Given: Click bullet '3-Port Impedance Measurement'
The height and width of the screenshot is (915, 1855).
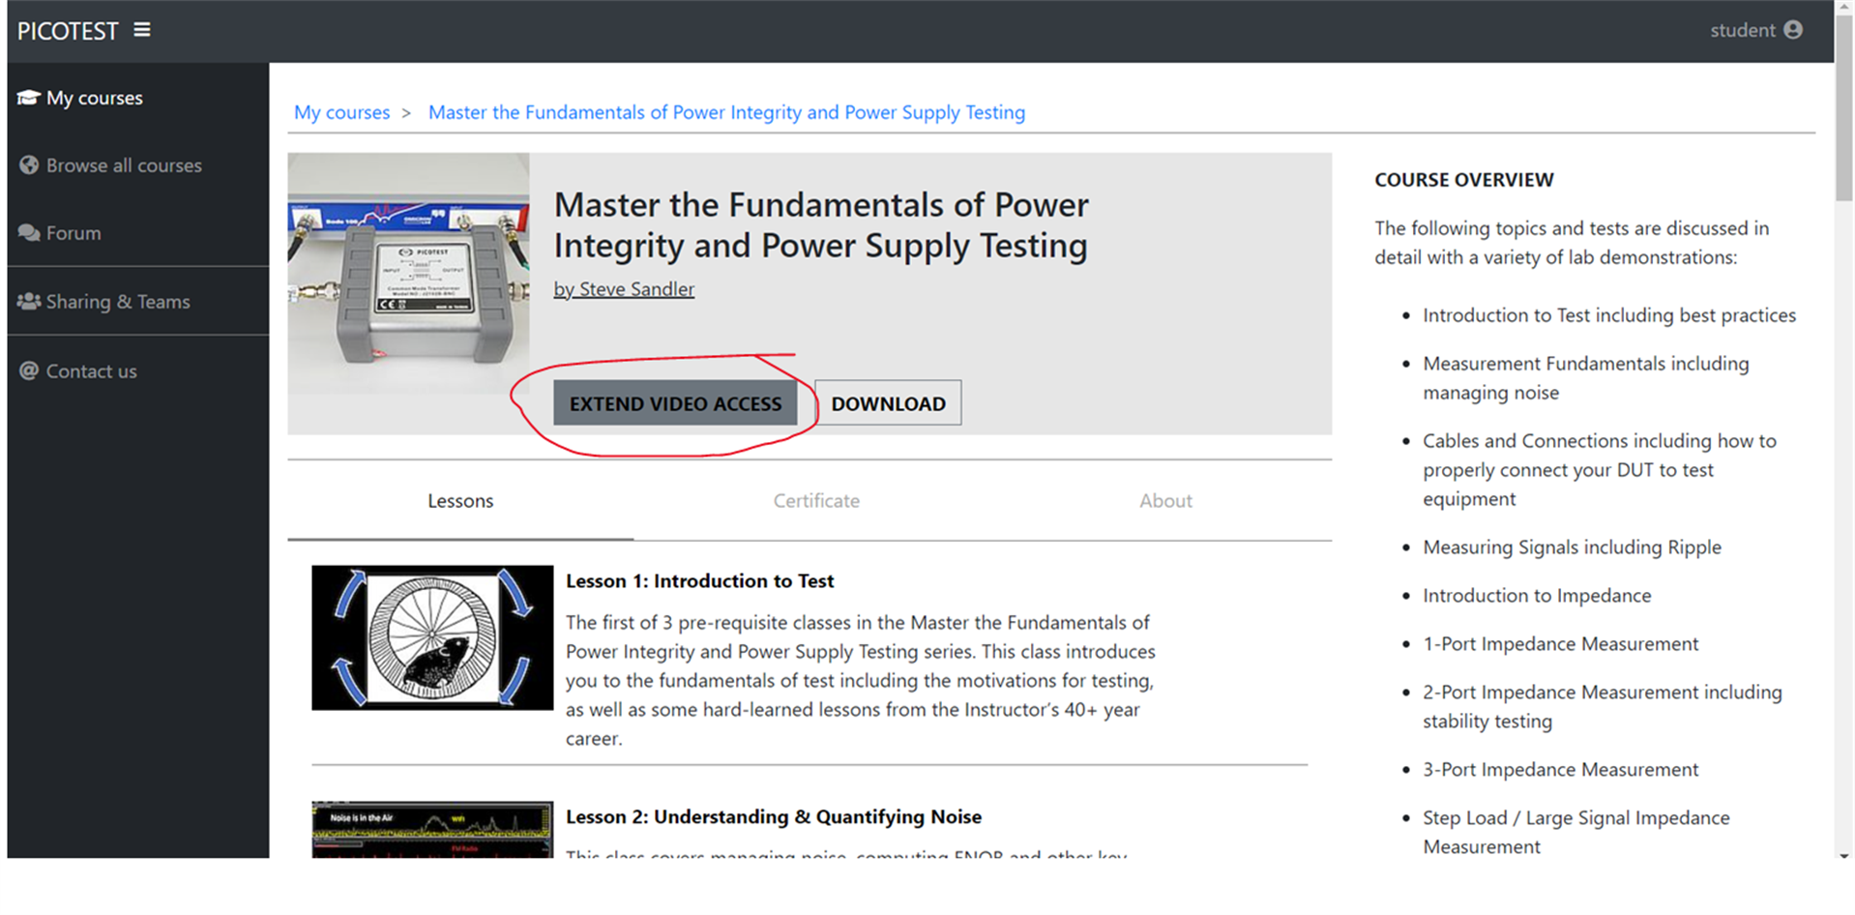Looking at the screenshot, I should tap(1560, 770).
